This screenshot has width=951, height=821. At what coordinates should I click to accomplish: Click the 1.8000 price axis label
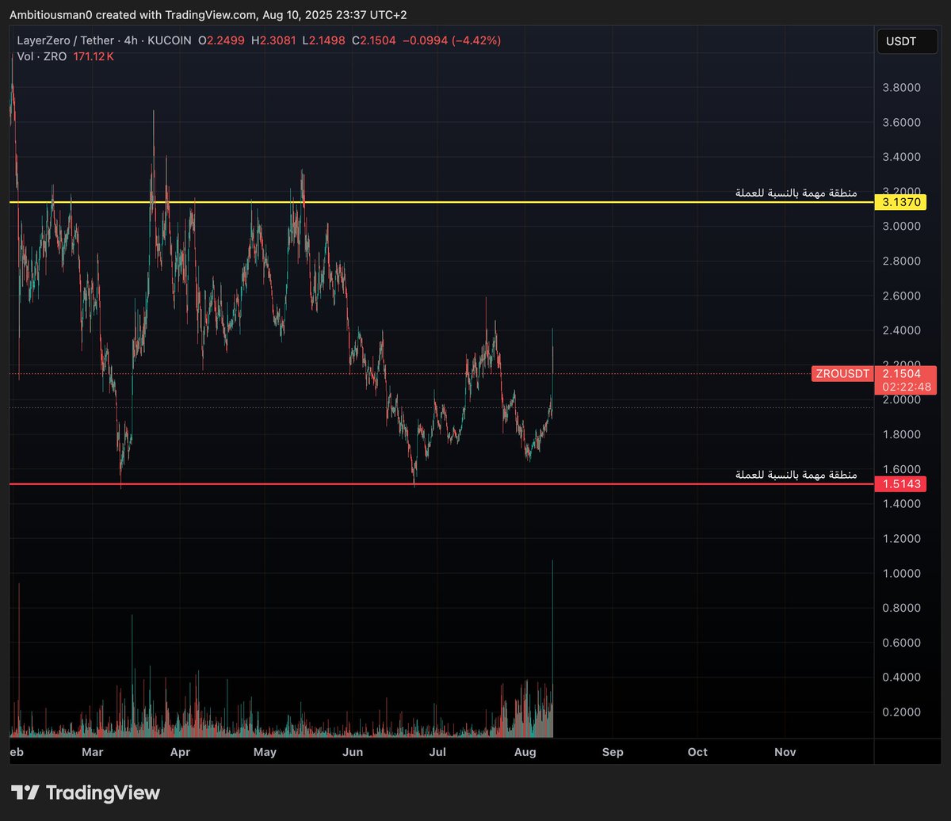point(902,434)
